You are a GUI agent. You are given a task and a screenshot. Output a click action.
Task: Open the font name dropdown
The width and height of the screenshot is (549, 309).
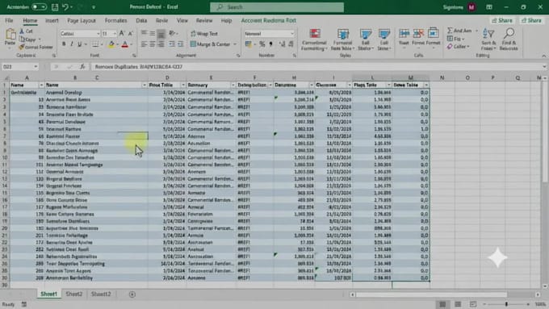pos(98,34)
